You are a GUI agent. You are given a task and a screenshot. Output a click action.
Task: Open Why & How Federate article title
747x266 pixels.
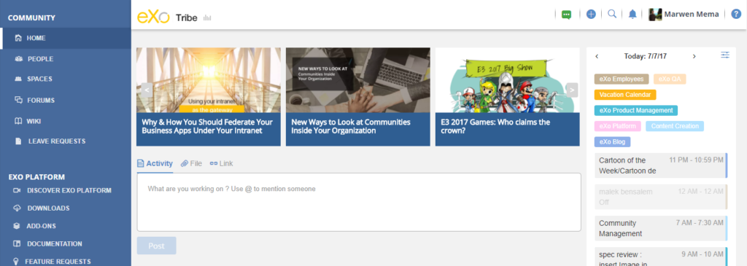pyautogui.click(x=207, y=126)
